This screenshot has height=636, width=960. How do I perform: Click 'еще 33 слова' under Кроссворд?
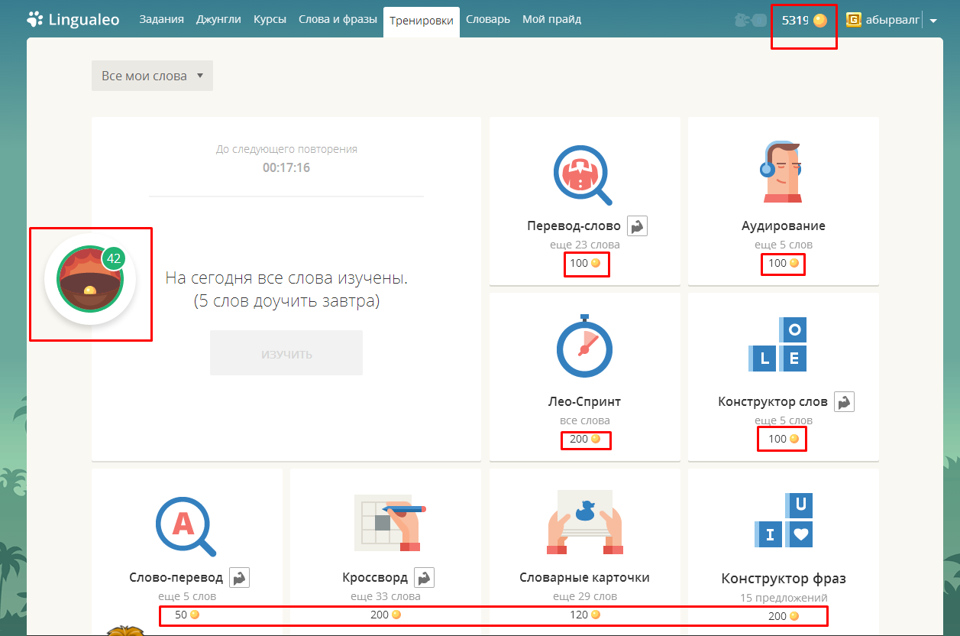pos(386,596)
